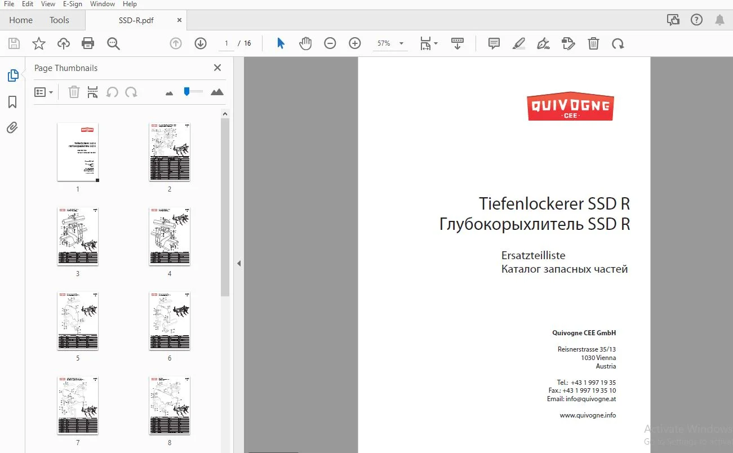The height and width of the screenshot is (453, 733).
Task: Select the page 7 thumbnail
Action: tap(78, 406)
